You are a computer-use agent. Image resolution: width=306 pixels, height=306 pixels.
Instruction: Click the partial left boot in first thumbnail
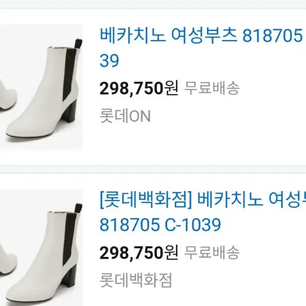coord(8,94)
